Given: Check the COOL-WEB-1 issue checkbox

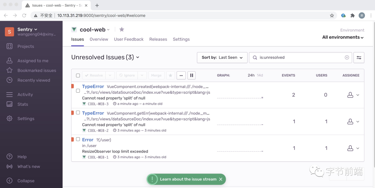Looking at the screenshot, I should tap(78, 139).
